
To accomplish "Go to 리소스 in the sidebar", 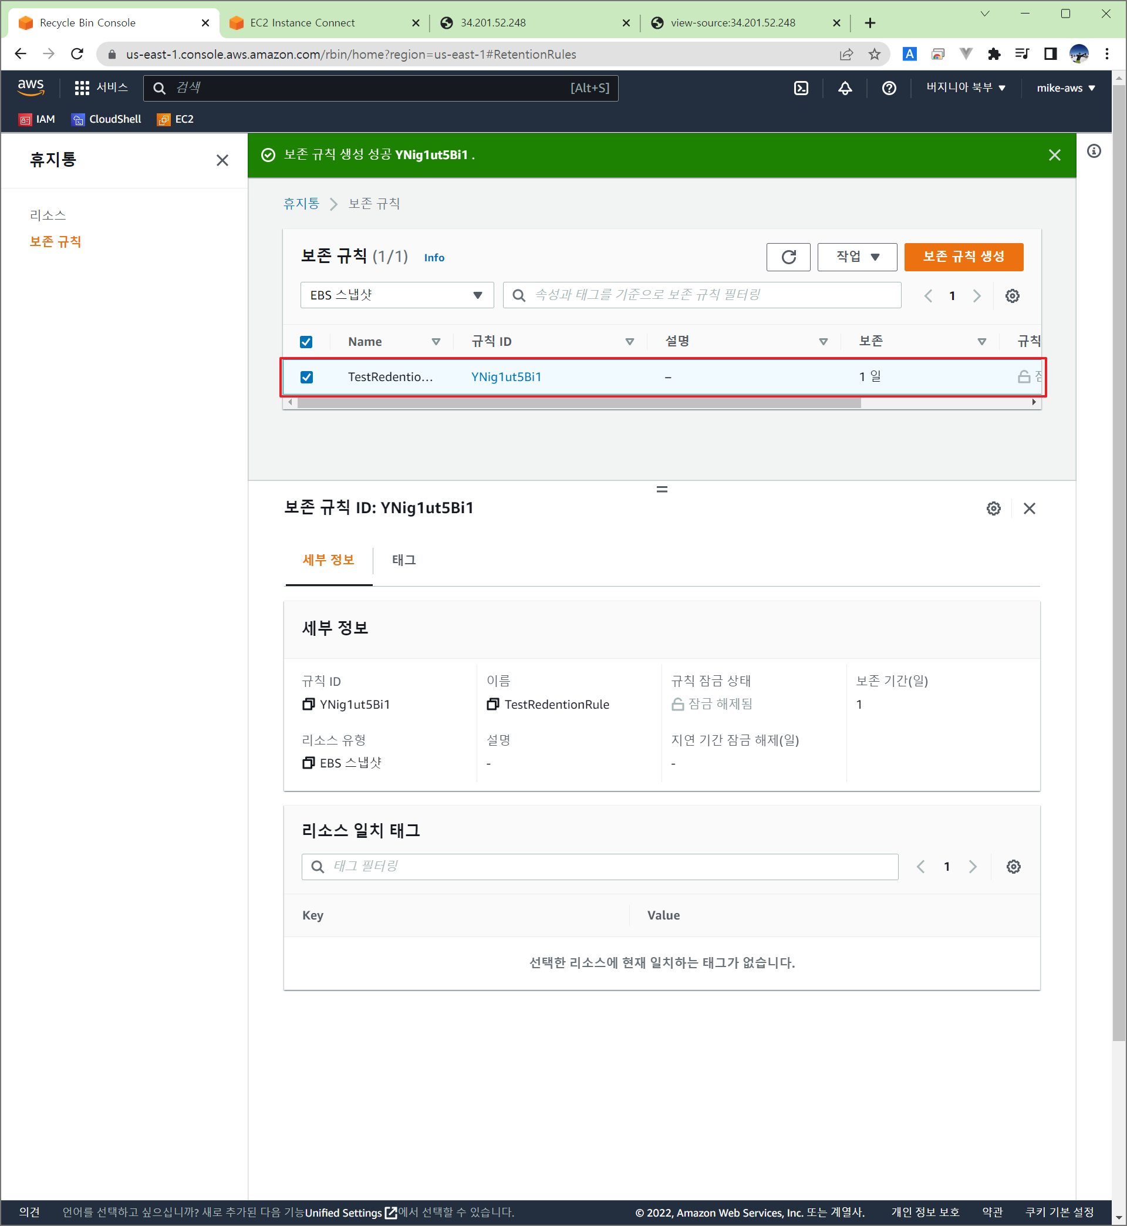I will 48,215.
